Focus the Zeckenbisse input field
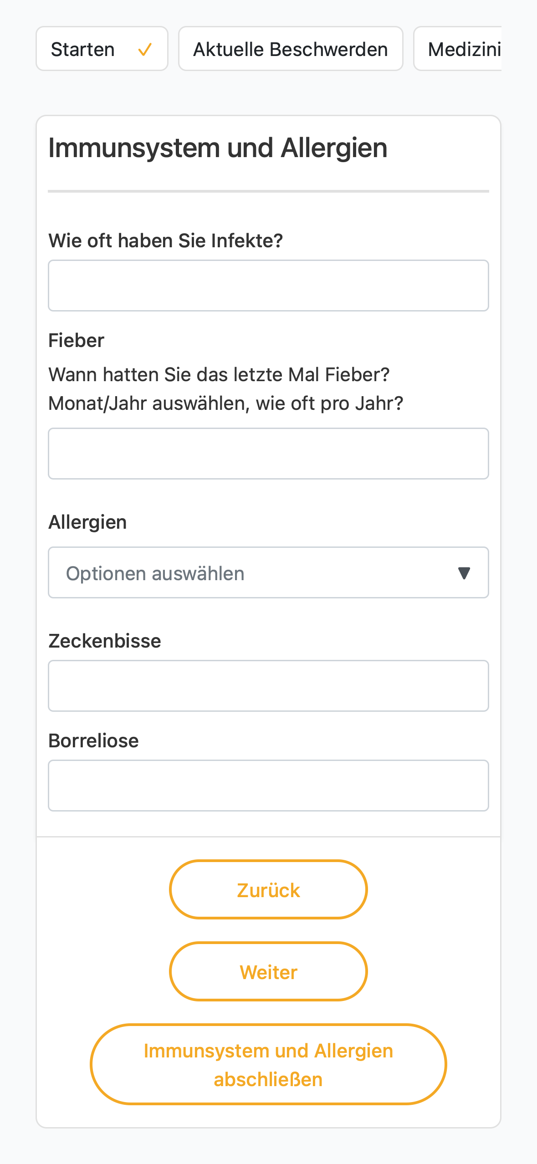Viewport: 537px width, 1164px height. [268, 686]
